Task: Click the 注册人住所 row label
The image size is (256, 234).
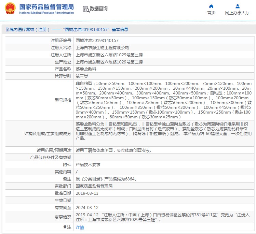Action: 61,55
